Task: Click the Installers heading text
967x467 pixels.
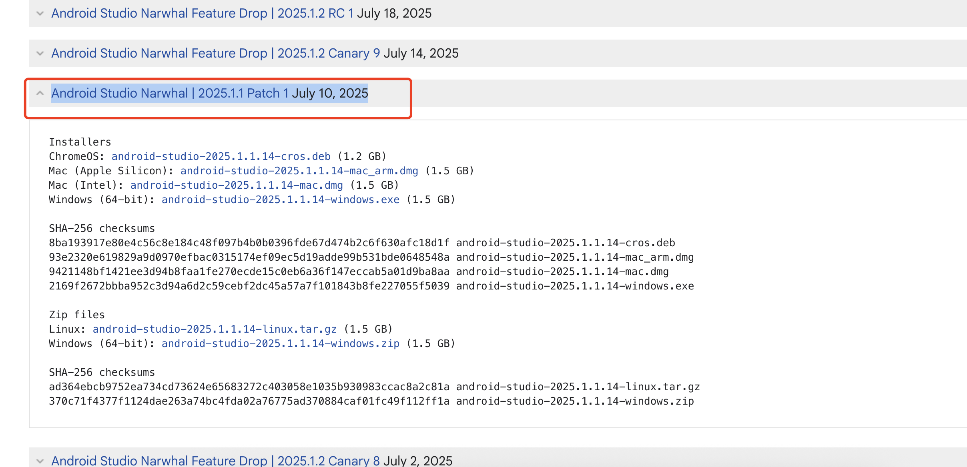Action: 80,142
